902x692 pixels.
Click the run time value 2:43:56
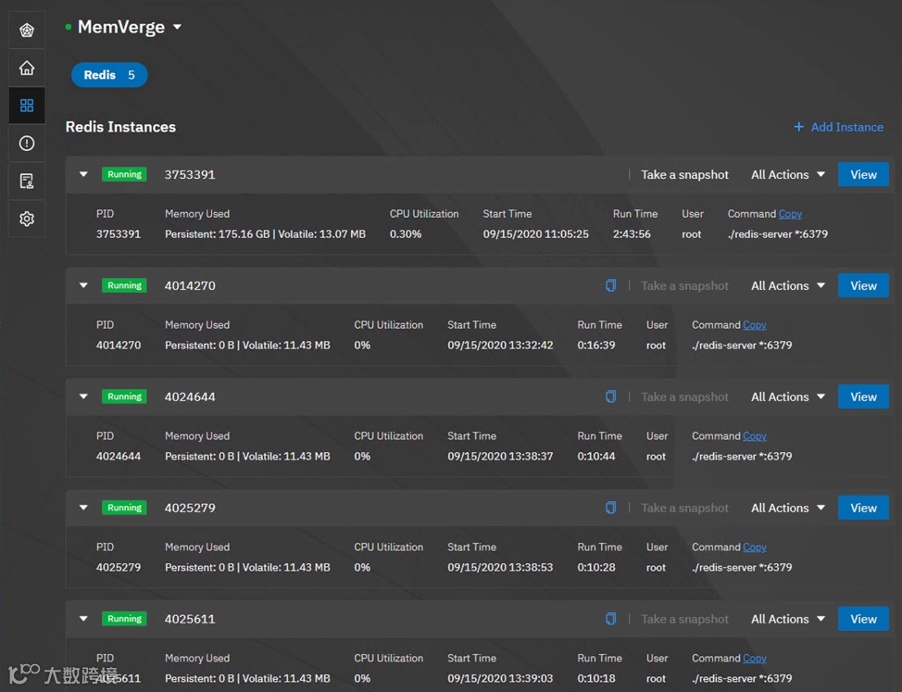coord(632,234)
